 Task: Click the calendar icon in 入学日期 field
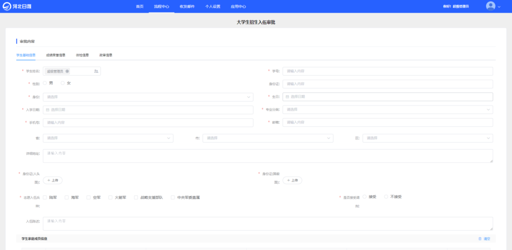tap(47, 109)
